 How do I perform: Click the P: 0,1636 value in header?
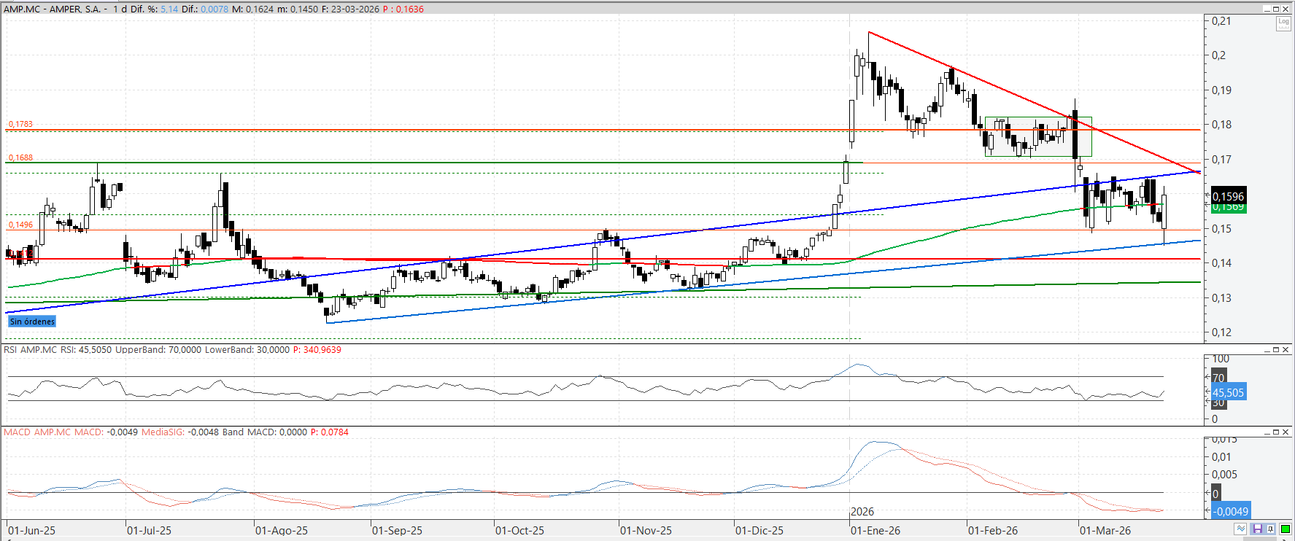(x=403, y=9)
